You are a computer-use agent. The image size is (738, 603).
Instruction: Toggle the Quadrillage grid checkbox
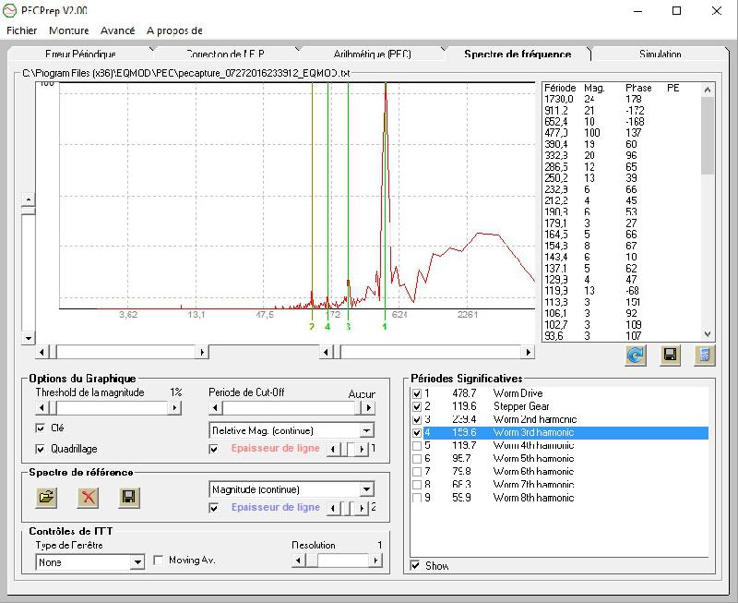coord(41,449)
